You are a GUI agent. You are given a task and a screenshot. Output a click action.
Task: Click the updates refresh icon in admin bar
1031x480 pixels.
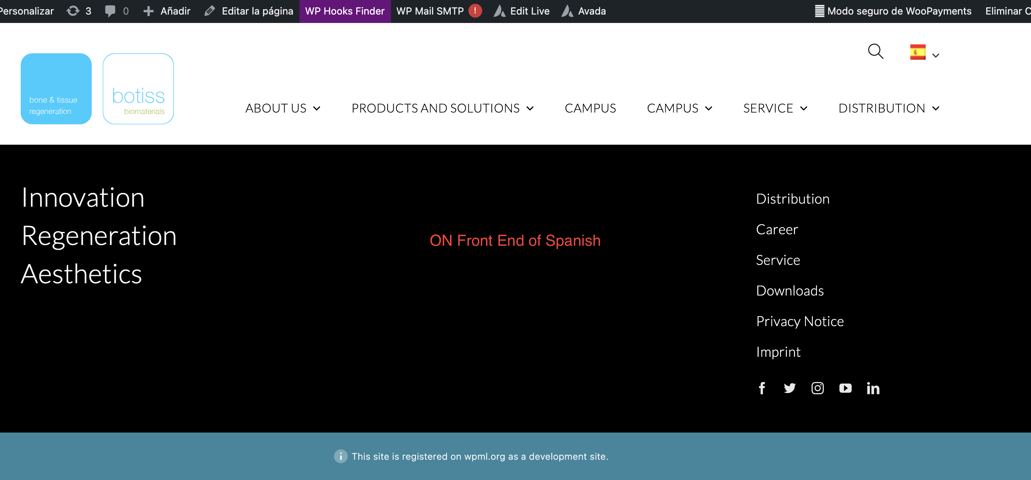coord(73,11)
